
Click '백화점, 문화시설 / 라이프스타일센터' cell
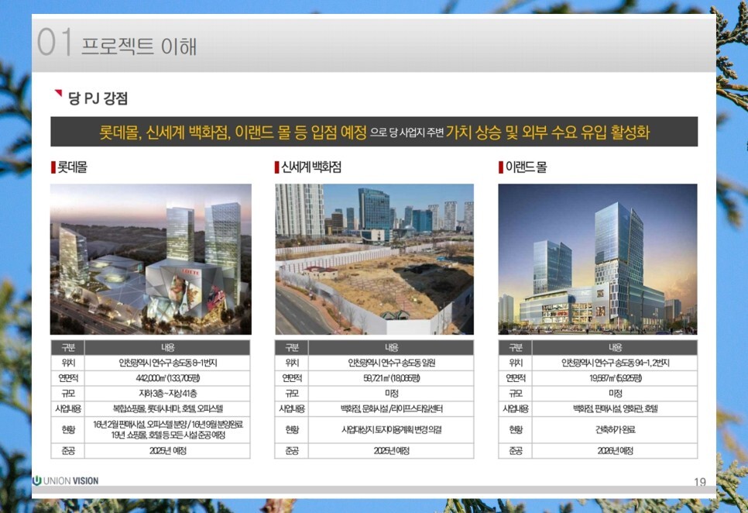click(x=391, y=409)
